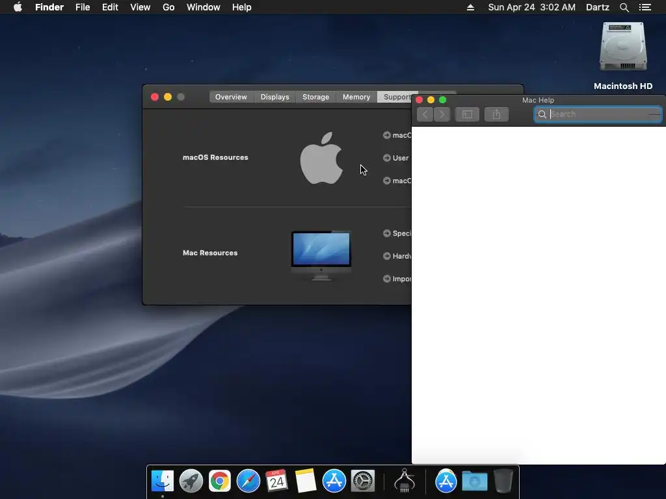
Task: Open the Window menu
Action: pyautogui.click(x=204, y=7)
